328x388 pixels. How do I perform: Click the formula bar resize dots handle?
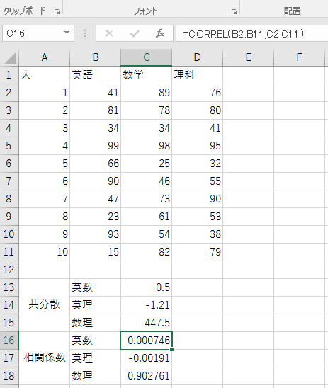click(x=85, y=33)
